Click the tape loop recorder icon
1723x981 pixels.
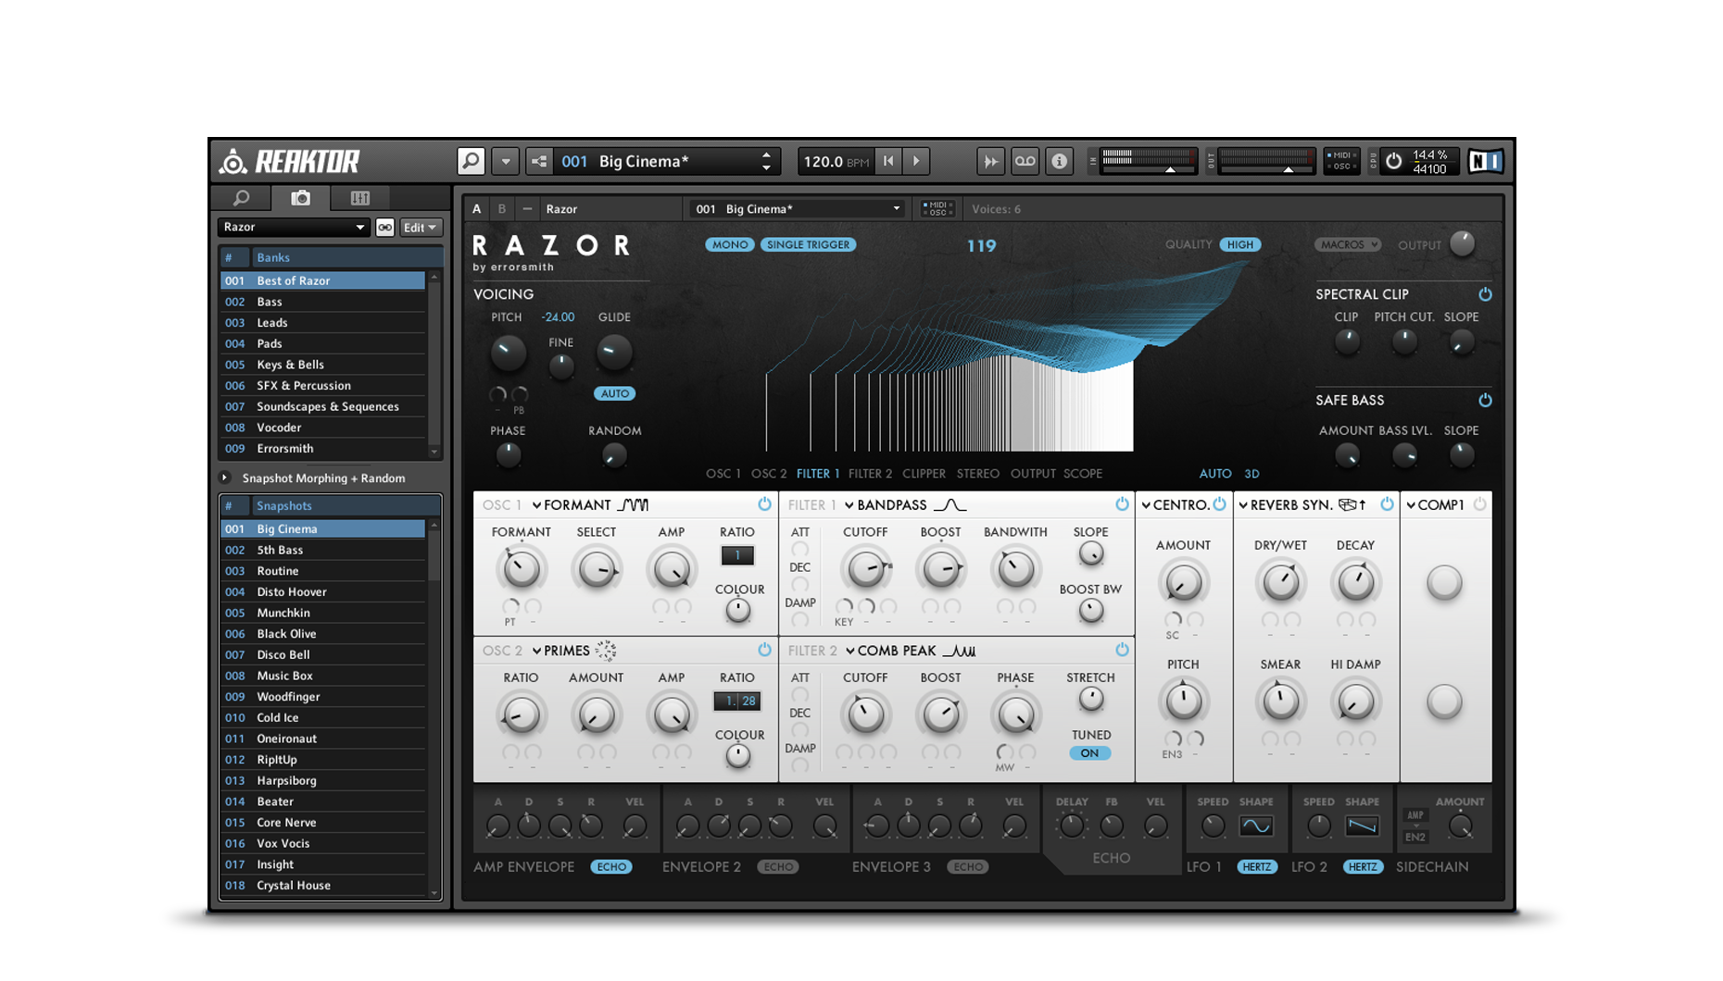pyautogui.click(x=1025, y=161)
